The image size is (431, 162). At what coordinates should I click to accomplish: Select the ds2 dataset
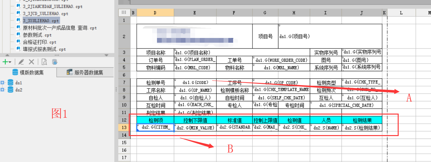(x=19, y=90)
